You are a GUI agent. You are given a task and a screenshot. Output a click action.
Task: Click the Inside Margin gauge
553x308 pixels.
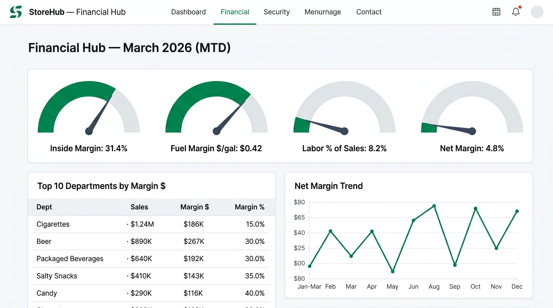pos(89,107)
